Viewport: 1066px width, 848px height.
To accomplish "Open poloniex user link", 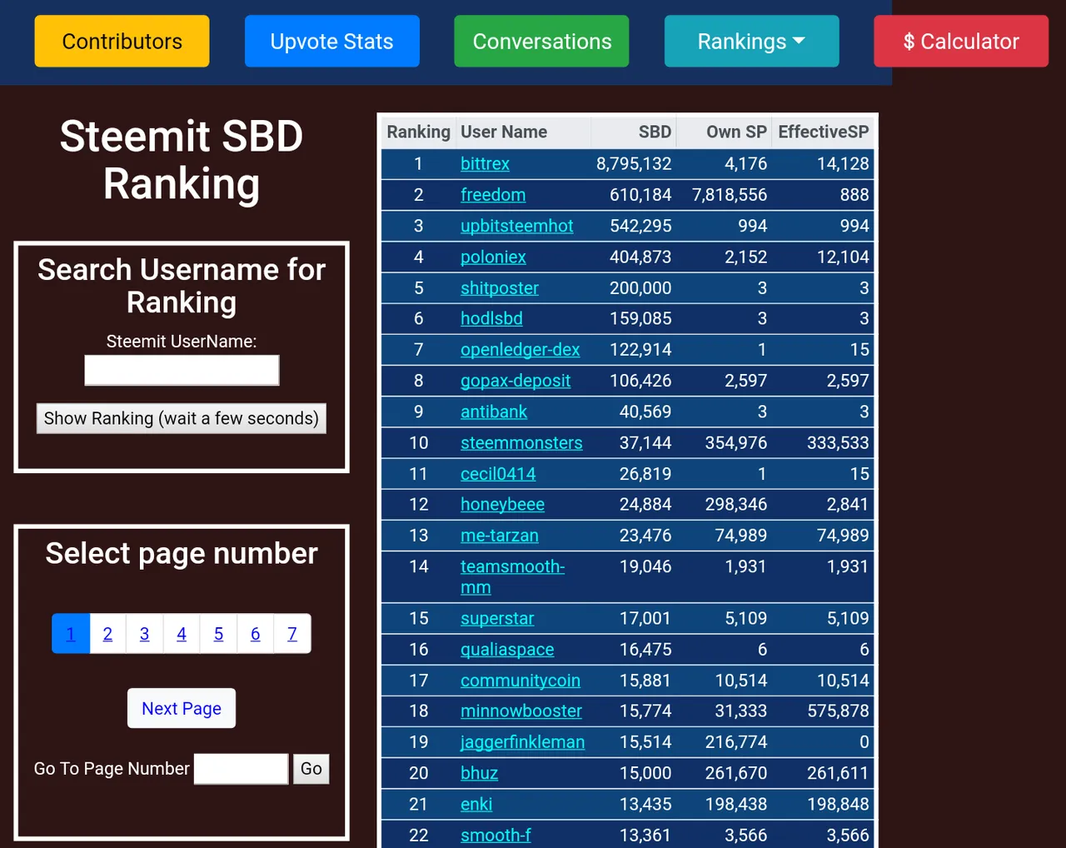I will pyautogui.click(x=493, y=257).
